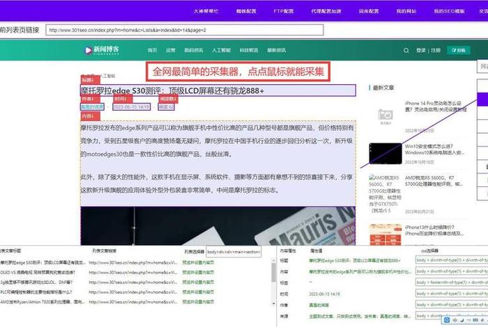Screen dimensions: 488x327
Task: Go to the 最新资讯 nav link
Action: [x=276, y=50]
